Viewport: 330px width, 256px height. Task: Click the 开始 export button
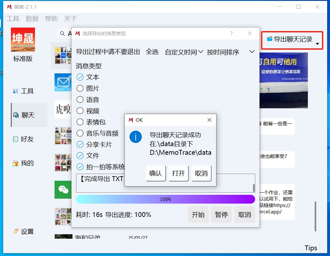click(198, 214)
